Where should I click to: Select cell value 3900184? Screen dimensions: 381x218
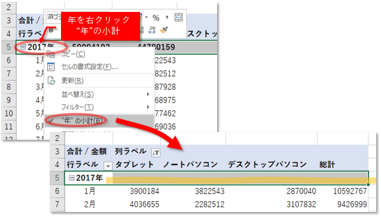tap(144, 191)
